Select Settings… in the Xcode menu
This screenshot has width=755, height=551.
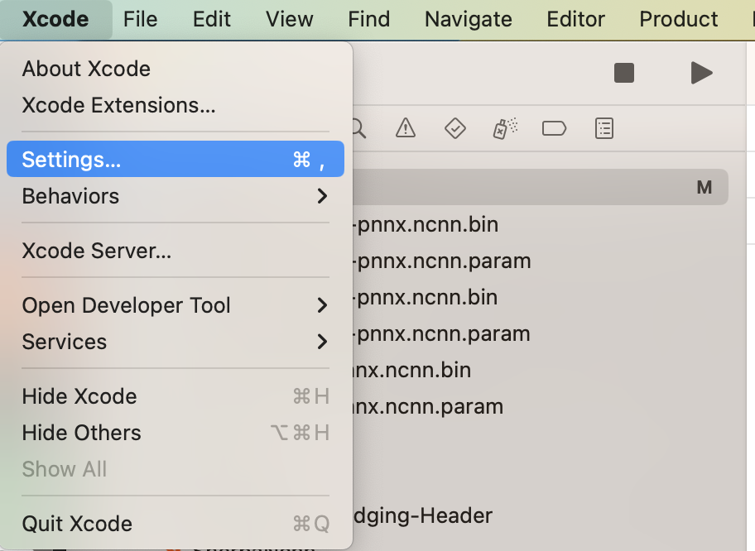[x=176, y=160]
